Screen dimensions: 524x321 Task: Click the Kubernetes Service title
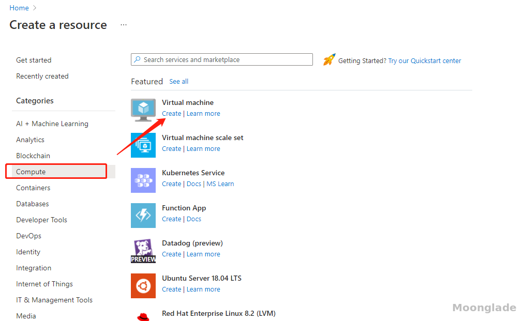point(193,173)
